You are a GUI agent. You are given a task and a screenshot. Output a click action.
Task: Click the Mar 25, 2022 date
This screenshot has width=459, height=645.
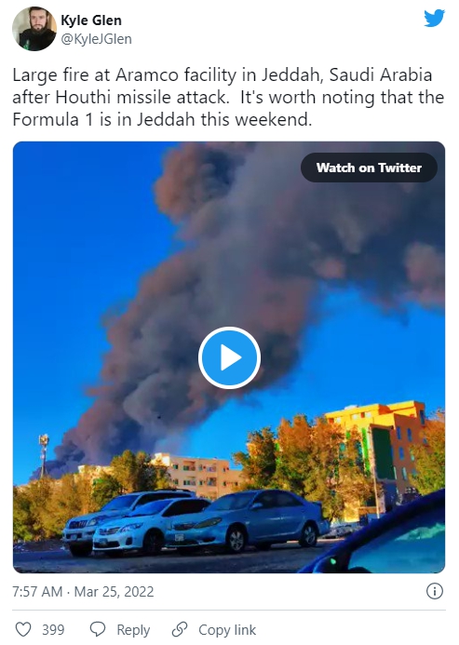[x=114, y=592]
